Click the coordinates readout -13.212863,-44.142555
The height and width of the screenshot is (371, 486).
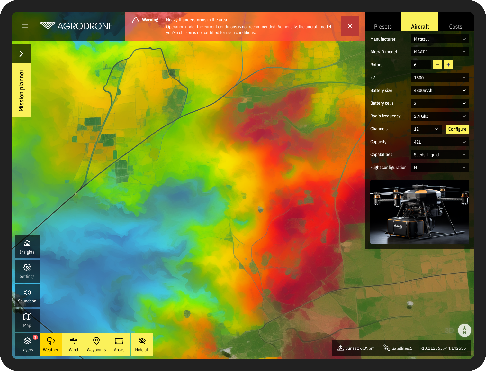(443, 348)
